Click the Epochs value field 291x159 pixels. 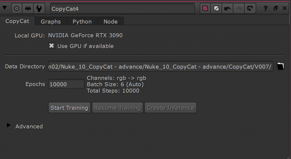(x=66, y=84)
